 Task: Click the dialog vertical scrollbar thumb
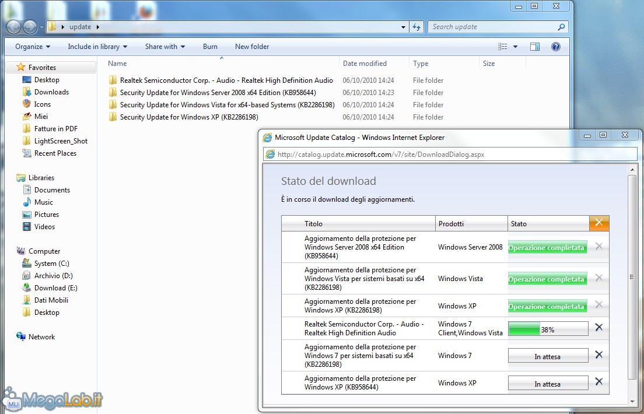[632, 277]
